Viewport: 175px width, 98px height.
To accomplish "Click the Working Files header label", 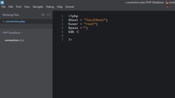I will tap(11, 15).
